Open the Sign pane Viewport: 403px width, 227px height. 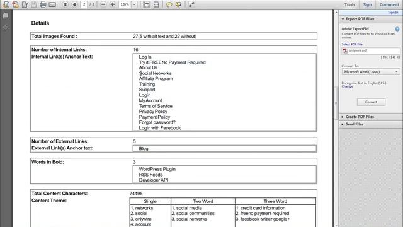point(367,4)
